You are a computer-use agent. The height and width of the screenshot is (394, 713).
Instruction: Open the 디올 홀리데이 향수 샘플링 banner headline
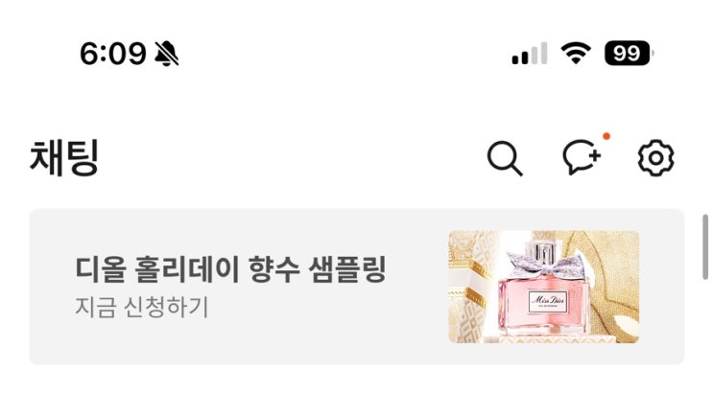coord(230,269)
